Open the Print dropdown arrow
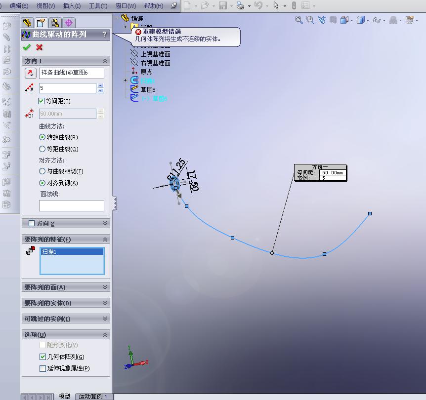Viewport: 426px width, 400px height. click(x=249, y=6)
